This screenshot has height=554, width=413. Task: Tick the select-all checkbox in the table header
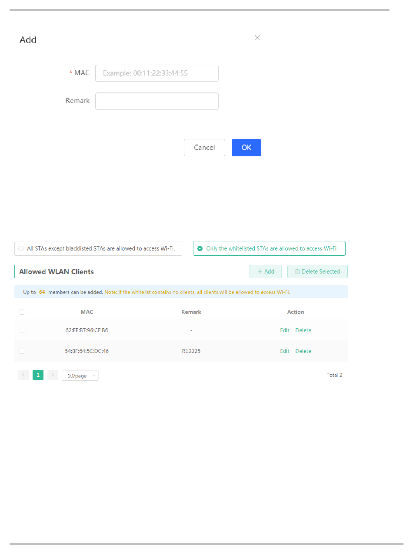[x=22, y=312]
